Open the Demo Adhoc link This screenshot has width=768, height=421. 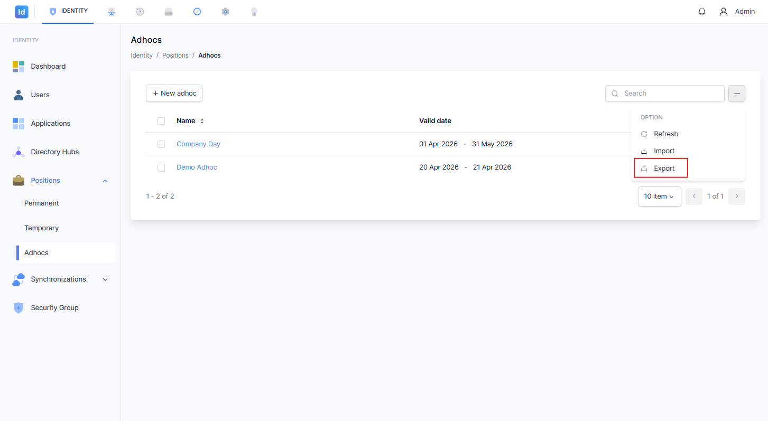pos(197,167)
